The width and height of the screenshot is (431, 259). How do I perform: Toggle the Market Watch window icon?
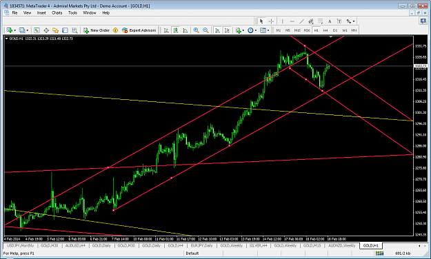tap(37, 30)
